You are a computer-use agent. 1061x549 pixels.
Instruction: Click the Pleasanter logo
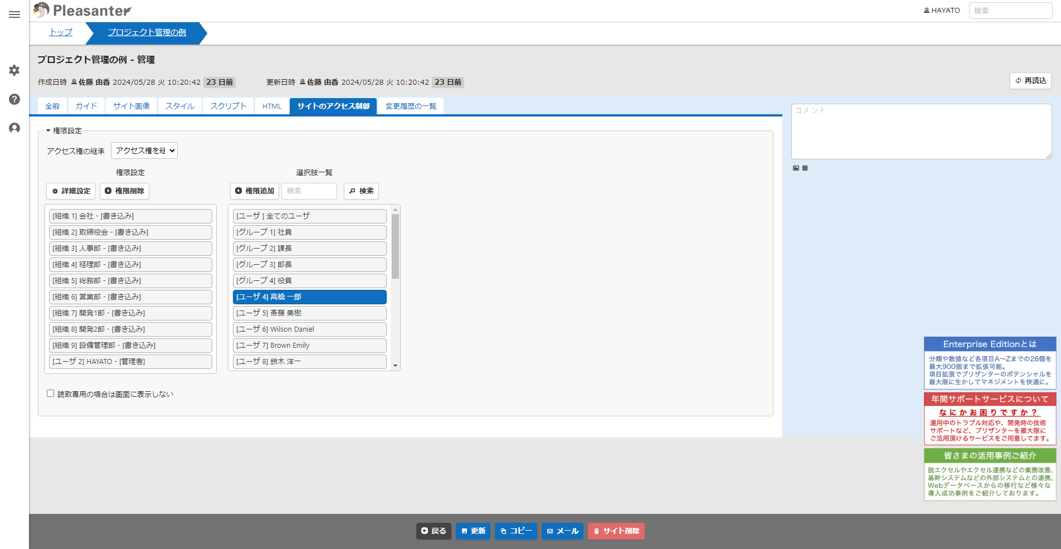(82, 10)
